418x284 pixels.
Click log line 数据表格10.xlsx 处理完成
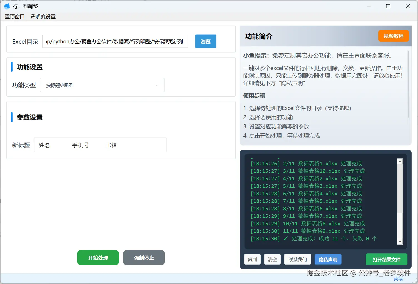point(308,171)
